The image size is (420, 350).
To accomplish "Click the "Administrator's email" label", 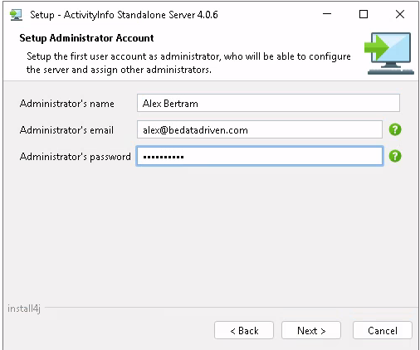I will coord(66,130).
